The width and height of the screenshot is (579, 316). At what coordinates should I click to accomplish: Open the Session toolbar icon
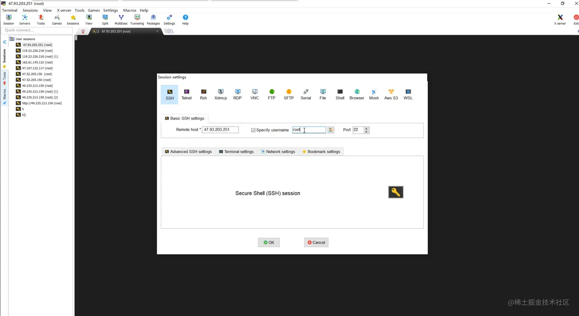(x=8, y=20)
